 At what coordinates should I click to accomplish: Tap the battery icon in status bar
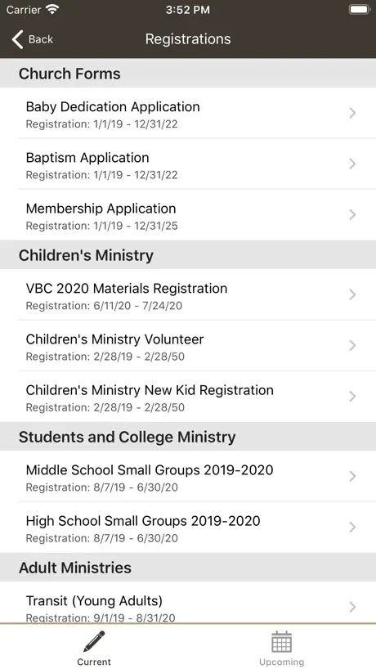tap(360, 9)
